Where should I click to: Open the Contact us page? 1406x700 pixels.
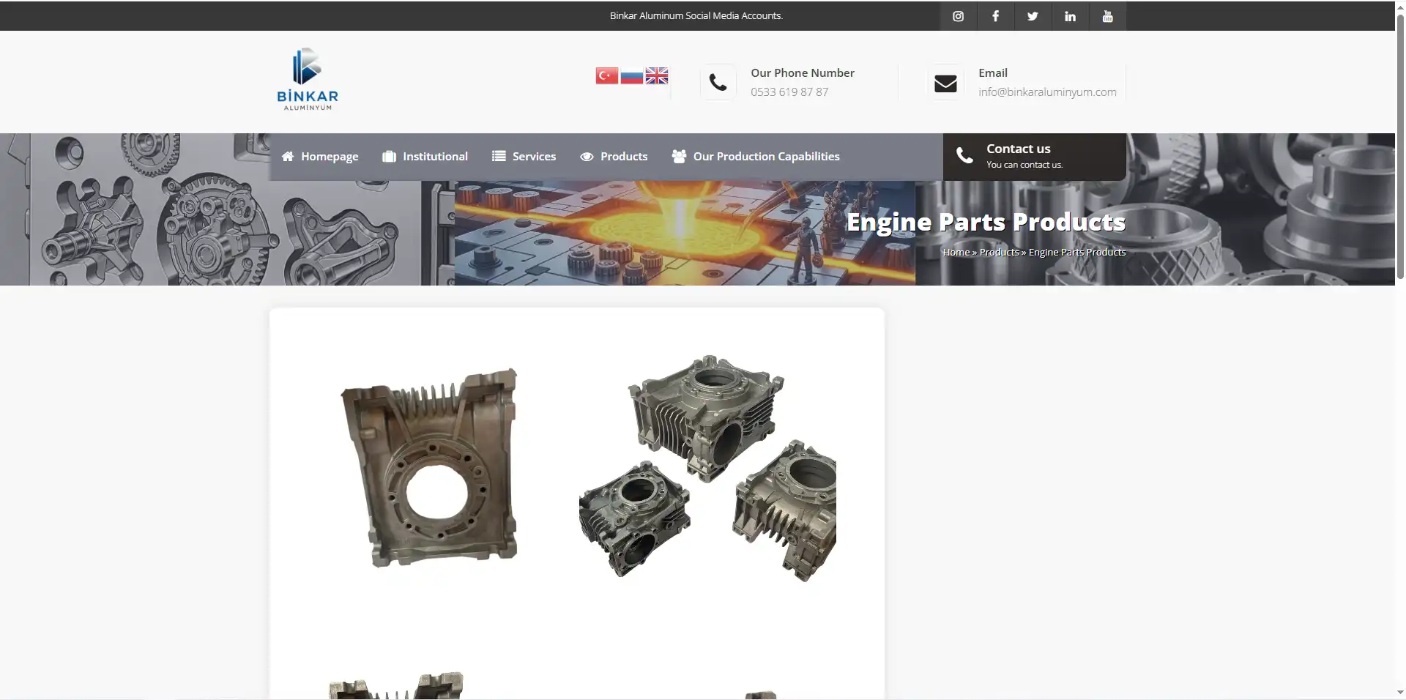point(1035,157)
